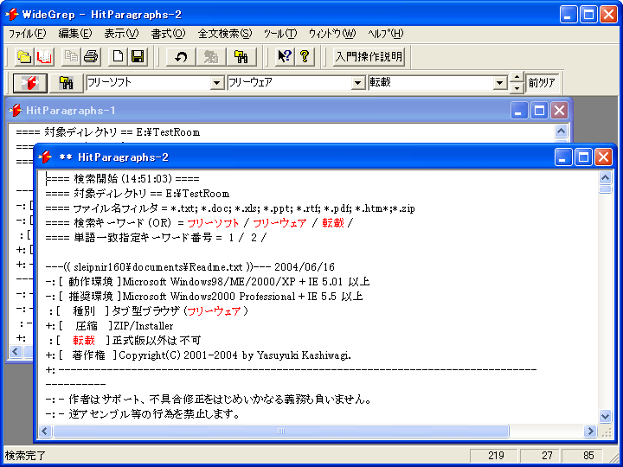Click the print toolbar icon

pyautogui.click(x=92, y=56)
